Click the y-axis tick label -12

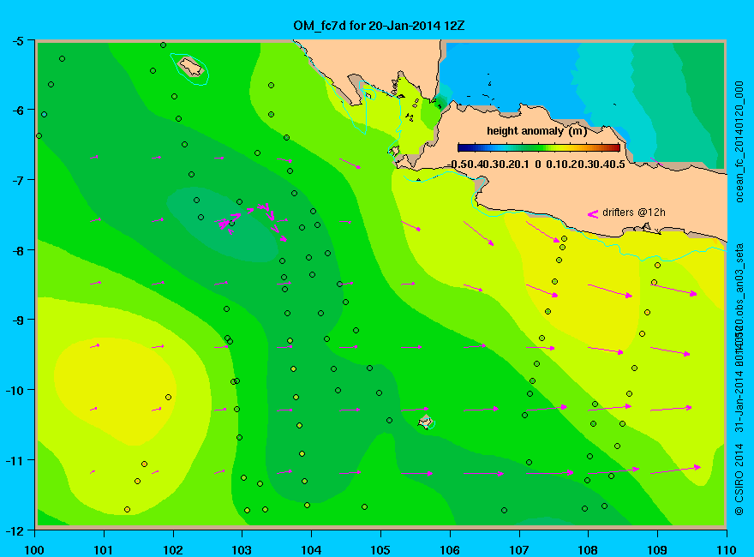point(14,531)
